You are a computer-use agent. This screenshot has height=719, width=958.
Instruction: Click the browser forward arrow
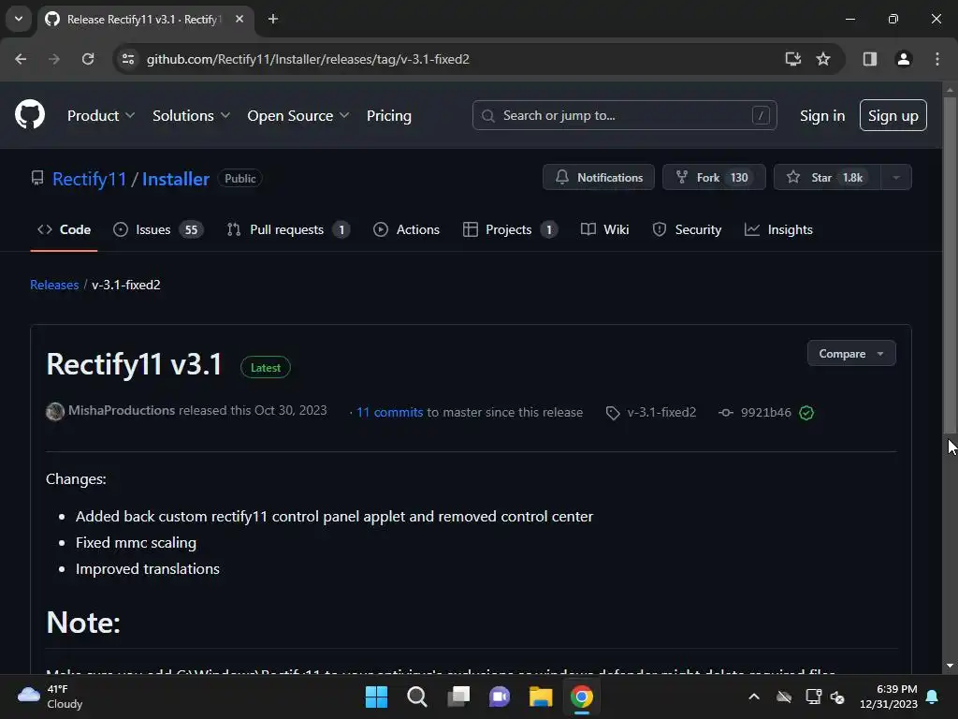pos(54,59)
